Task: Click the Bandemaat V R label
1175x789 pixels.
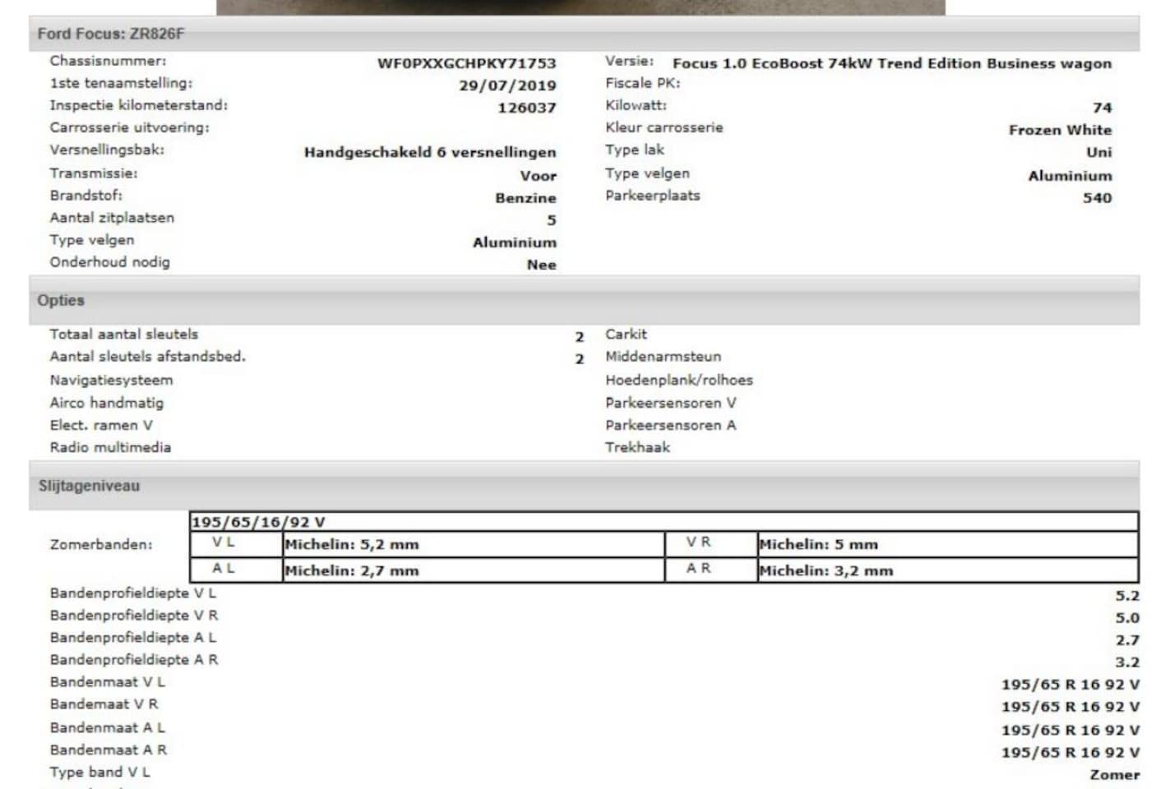Action: click(x=104, y=704)
